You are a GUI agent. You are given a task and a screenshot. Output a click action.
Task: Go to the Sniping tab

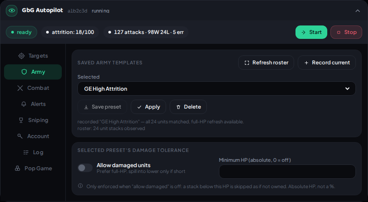point(33,120)
